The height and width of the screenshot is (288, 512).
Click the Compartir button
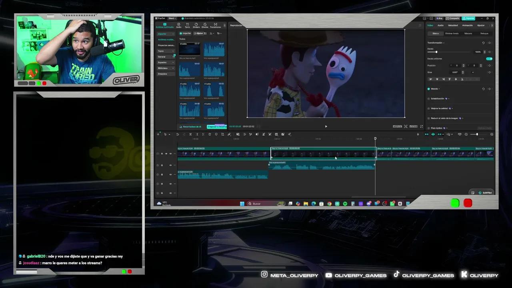point(453,18)
